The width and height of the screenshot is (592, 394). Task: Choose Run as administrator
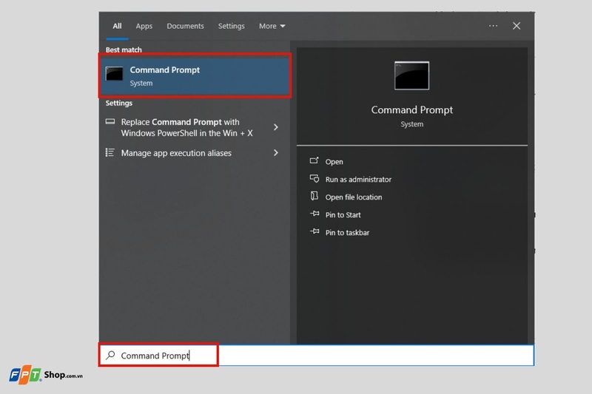358,180
